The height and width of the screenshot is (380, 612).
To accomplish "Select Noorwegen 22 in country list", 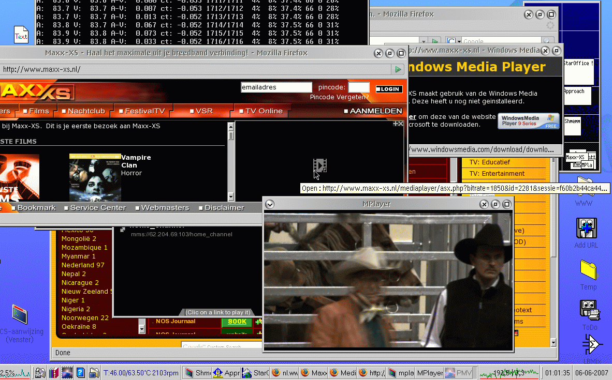I will click(85, 317).
